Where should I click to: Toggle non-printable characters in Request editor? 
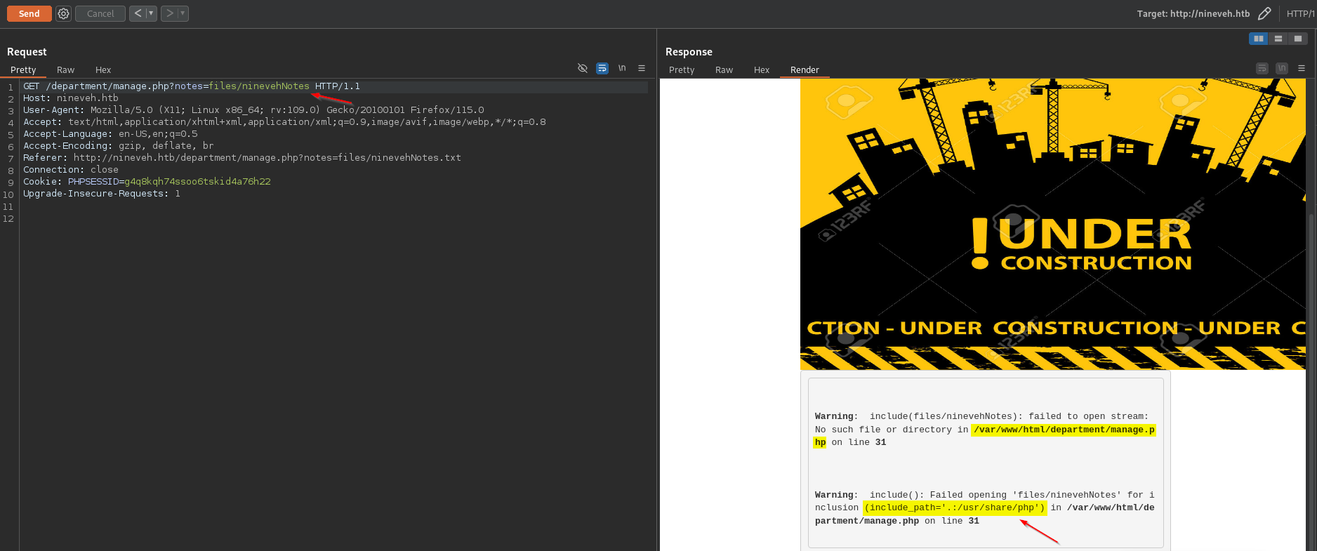(621, 68)
